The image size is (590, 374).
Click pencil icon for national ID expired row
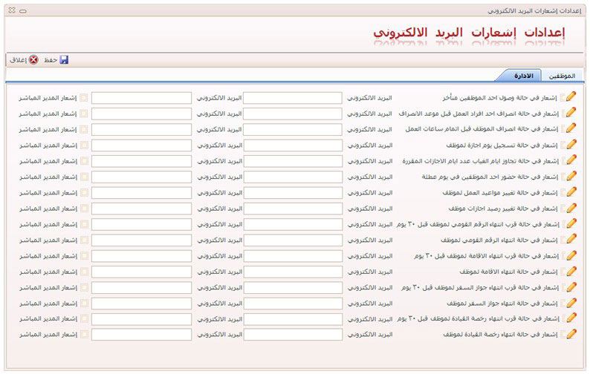click(571, 239)
